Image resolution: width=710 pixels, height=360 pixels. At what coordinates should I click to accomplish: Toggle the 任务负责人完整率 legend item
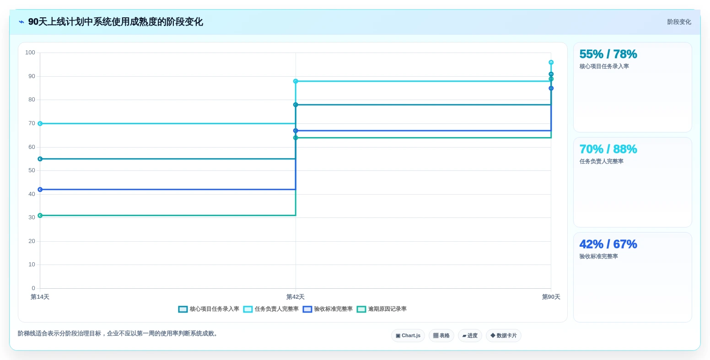pos(271,309)
